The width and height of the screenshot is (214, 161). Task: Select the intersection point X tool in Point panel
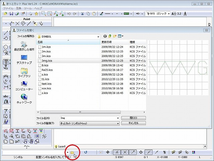pos(17,24)
